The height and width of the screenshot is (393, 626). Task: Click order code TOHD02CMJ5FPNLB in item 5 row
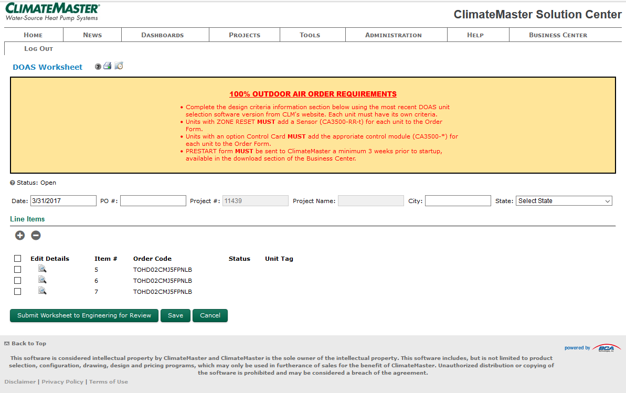coord(163,270)
